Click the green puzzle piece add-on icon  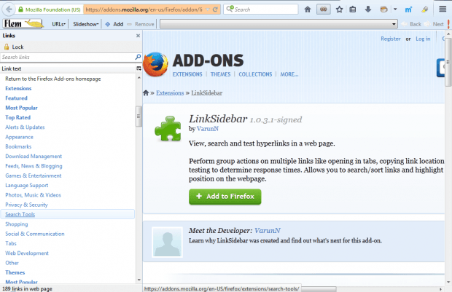click(168, 128)
